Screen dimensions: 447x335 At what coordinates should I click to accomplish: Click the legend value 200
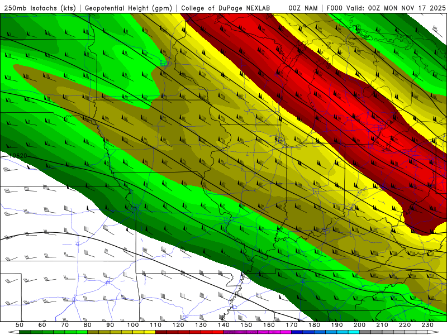(359, 325)
